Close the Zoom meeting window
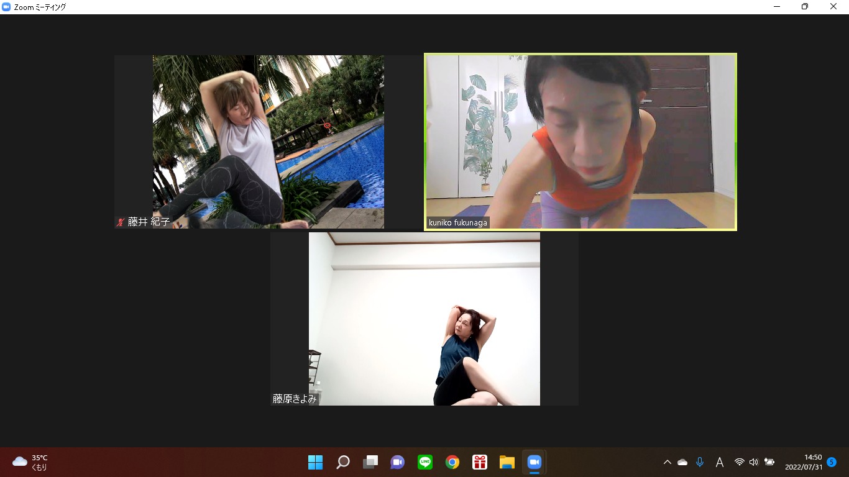This screenshot has width=849, height=477. [833, 7]
